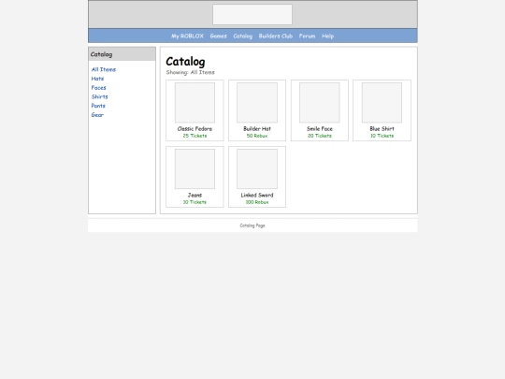Click the Jeans item name
The image size is (505, 379).
point(195,195)
